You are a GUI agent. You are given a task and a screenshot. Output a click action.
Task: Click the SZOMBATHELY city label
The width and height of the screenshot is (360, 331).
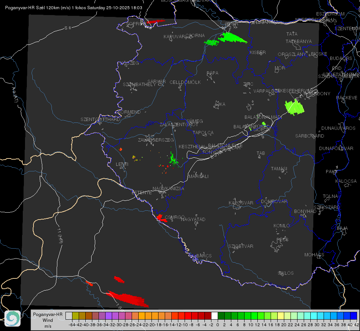tap(139, 84)
